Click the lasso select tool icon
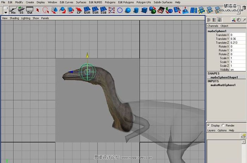This screenshot has height=163, width=247. pos(46,10)
